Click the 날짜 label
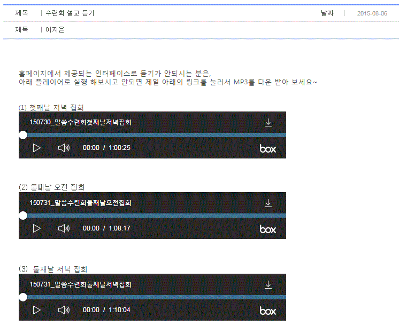The height and width of the screenshot is (334, 407). 327,13
